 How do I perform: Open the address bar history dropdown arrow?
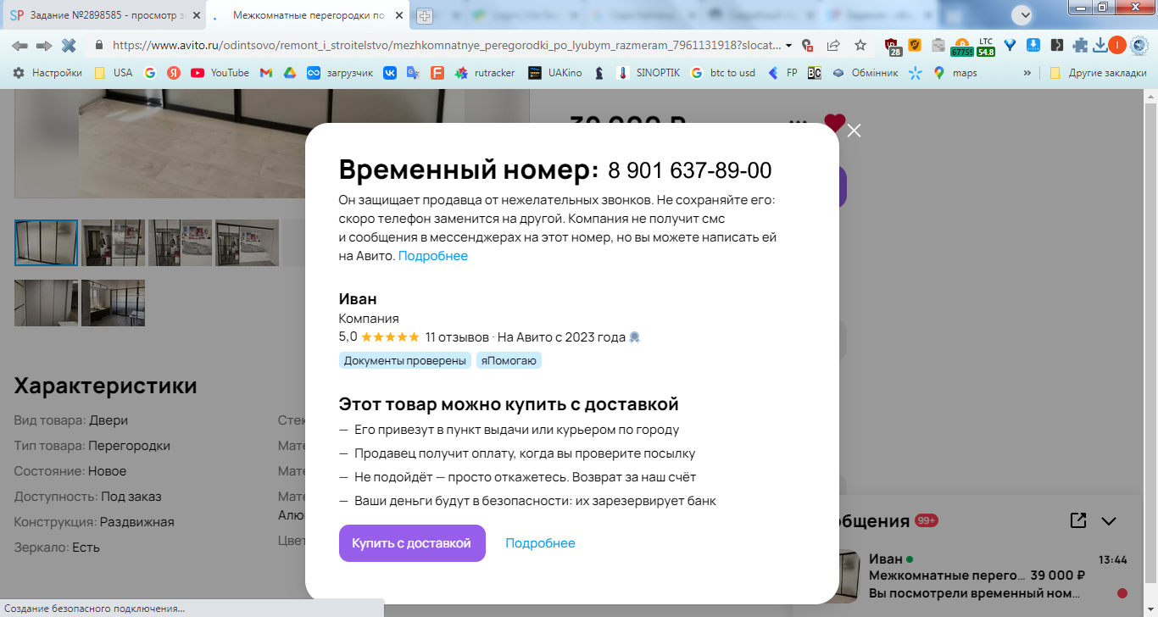pyautogui.click(x=789, y=45)
